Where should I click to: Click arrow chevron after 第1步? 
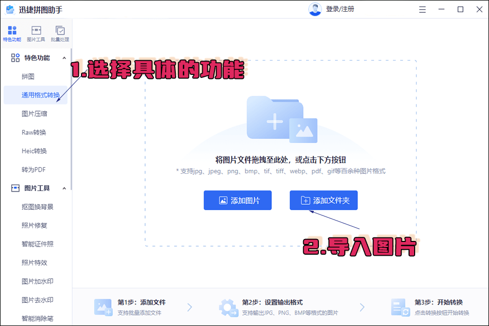(189, 307)
